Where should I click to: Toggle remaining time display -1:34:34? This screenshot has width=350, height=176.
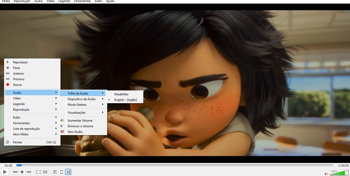[x=342, y=166]
